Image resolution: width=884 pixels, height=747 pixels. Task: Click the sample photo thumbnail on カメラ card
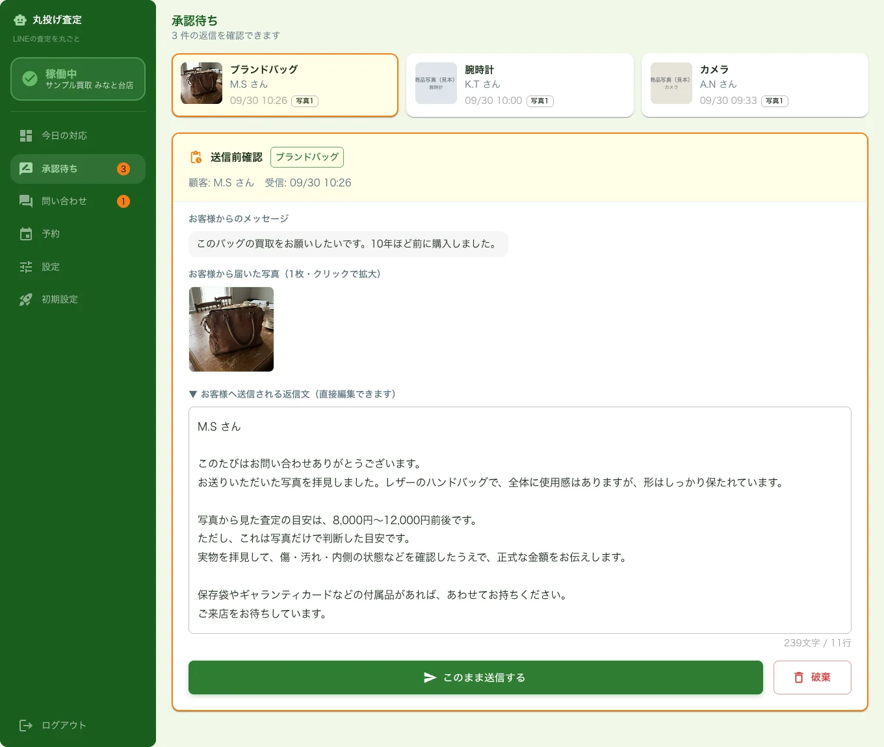[x=671, y=83]
